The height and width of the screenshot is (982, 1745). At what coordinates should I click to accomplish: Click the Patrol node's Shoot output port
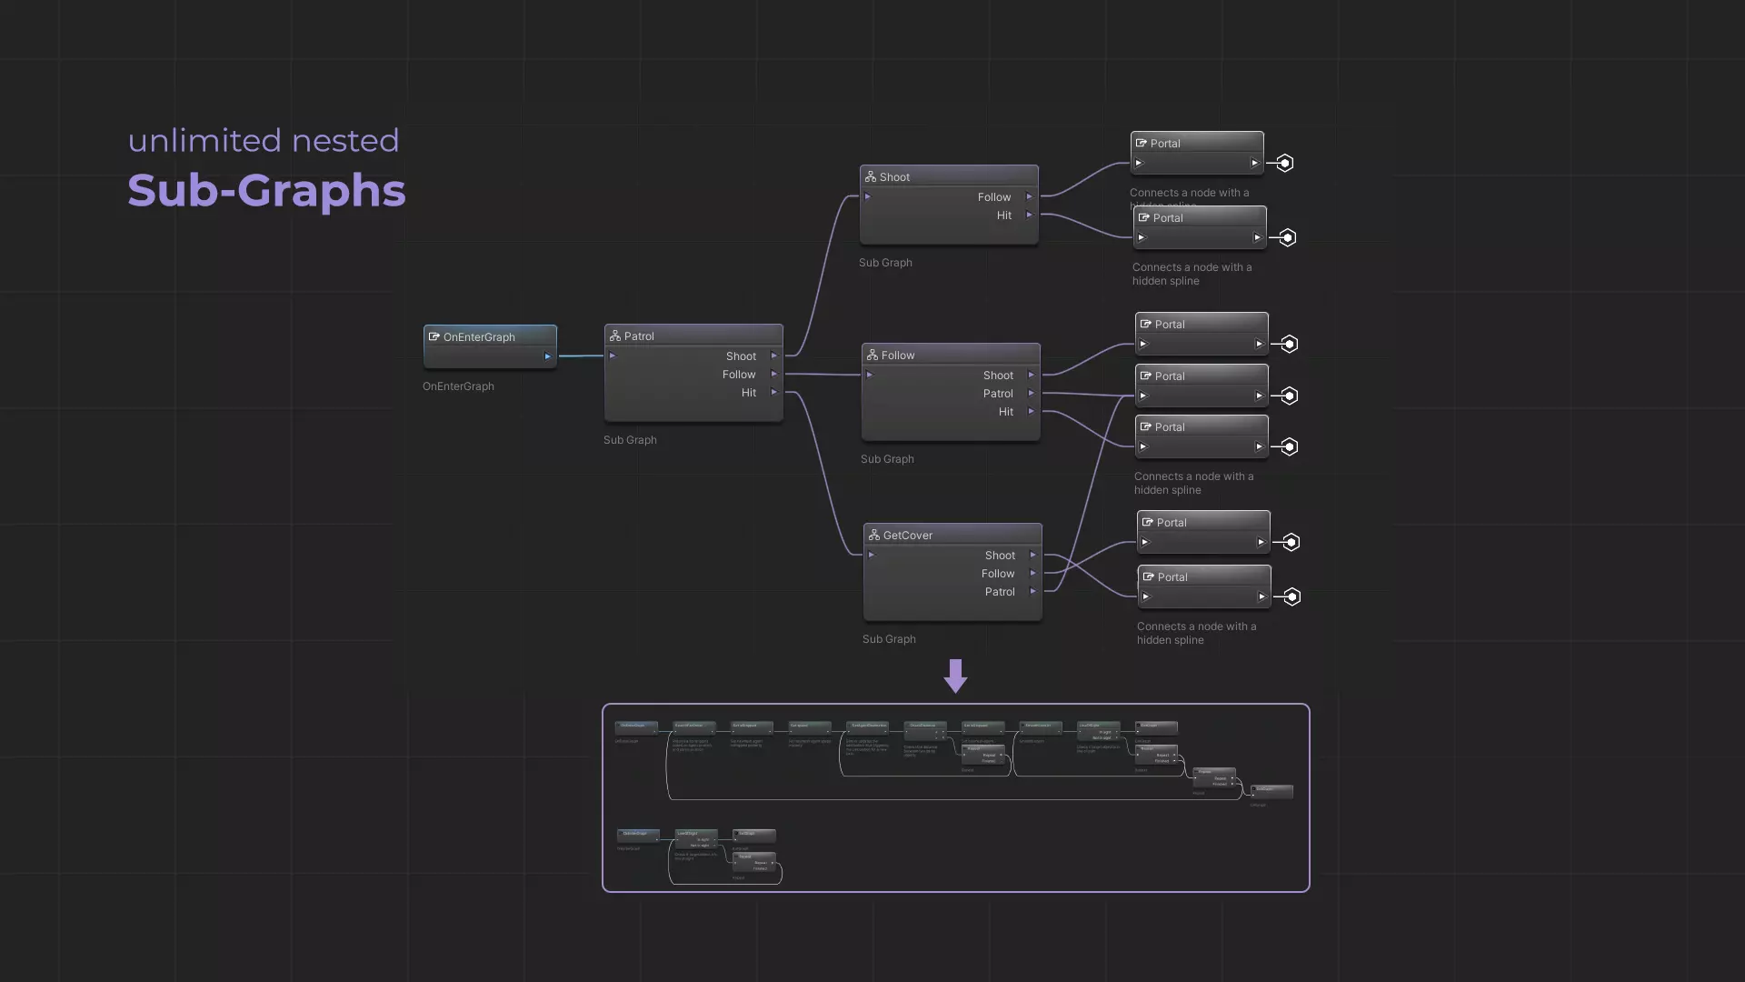click(x=774, y=356)
